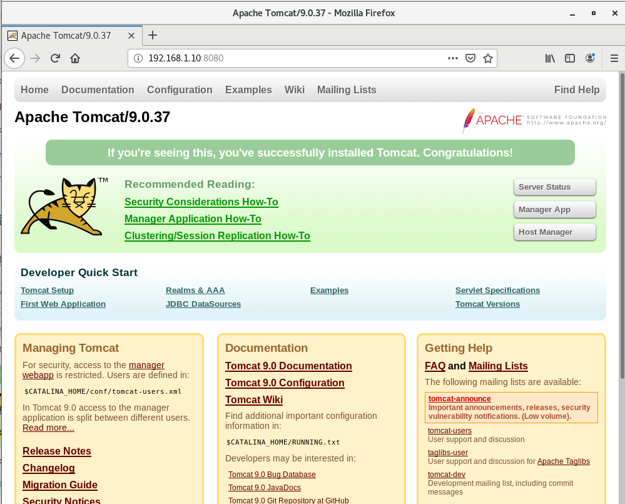Open Configuration in navigation bar
This screenshot has width=625, height=504.
pos(180,90)
